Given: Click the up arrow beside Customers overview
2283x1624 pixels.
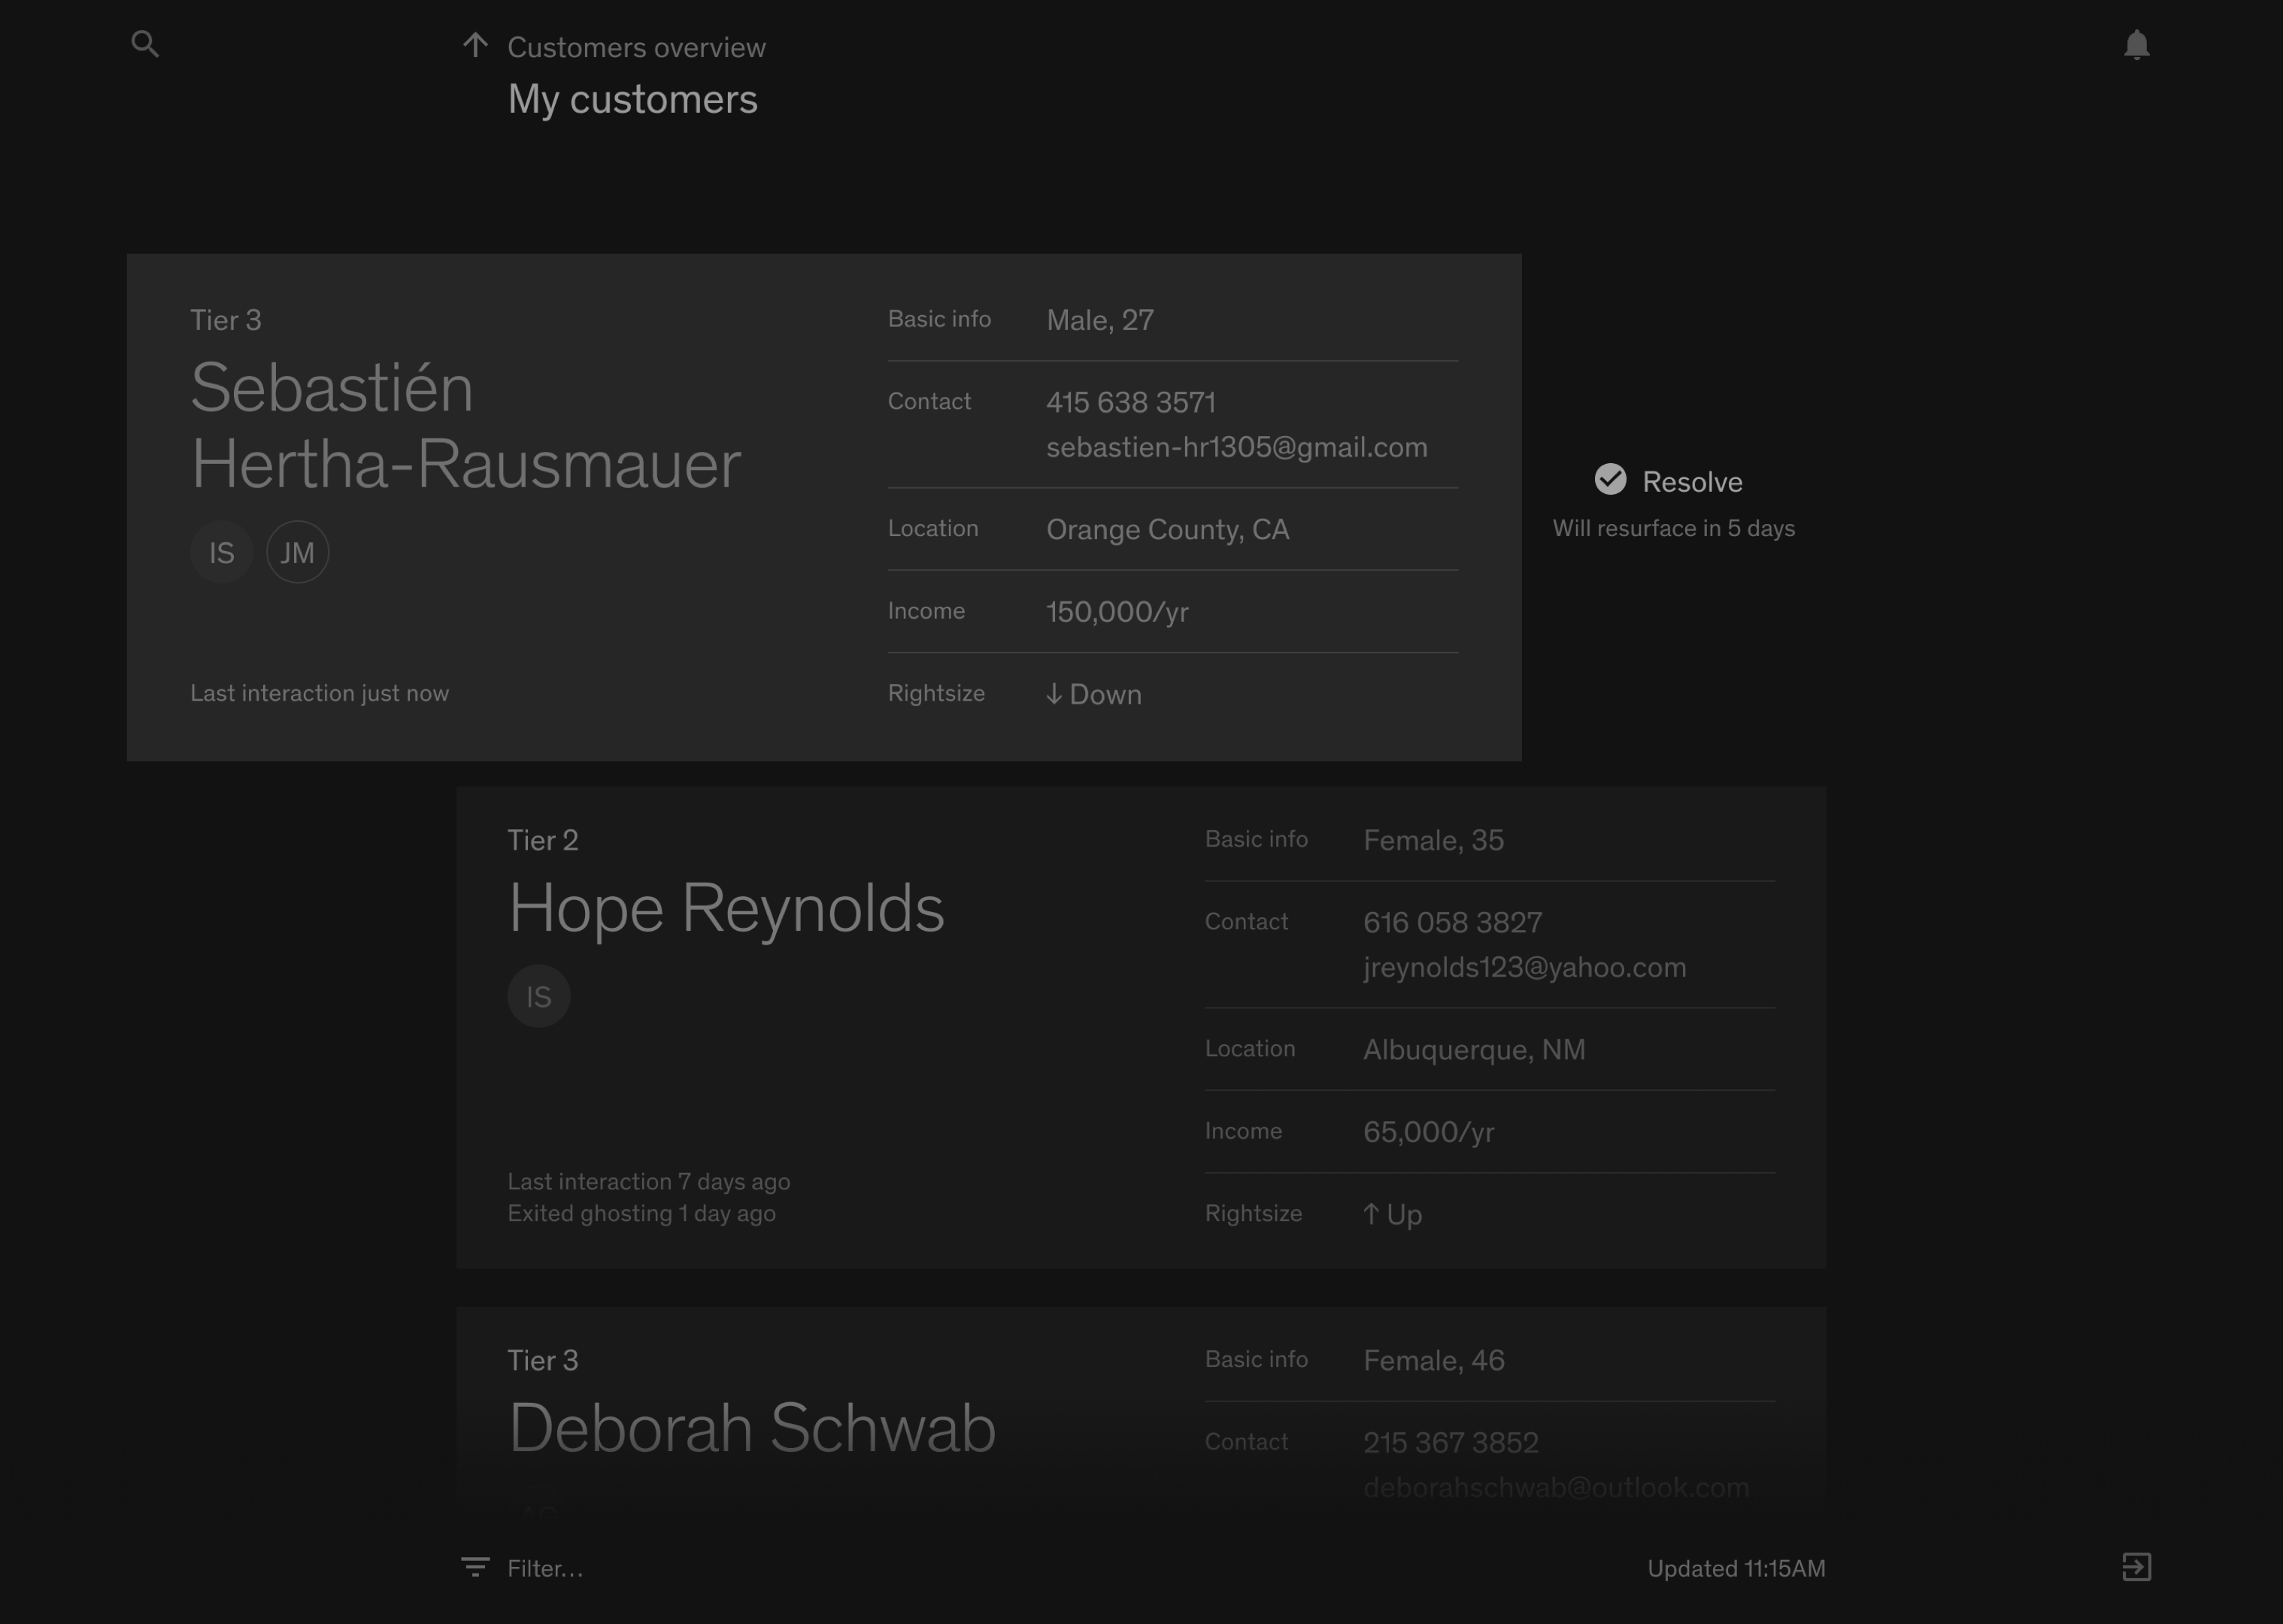Looking at the screenshot, I should pos(475,45).
